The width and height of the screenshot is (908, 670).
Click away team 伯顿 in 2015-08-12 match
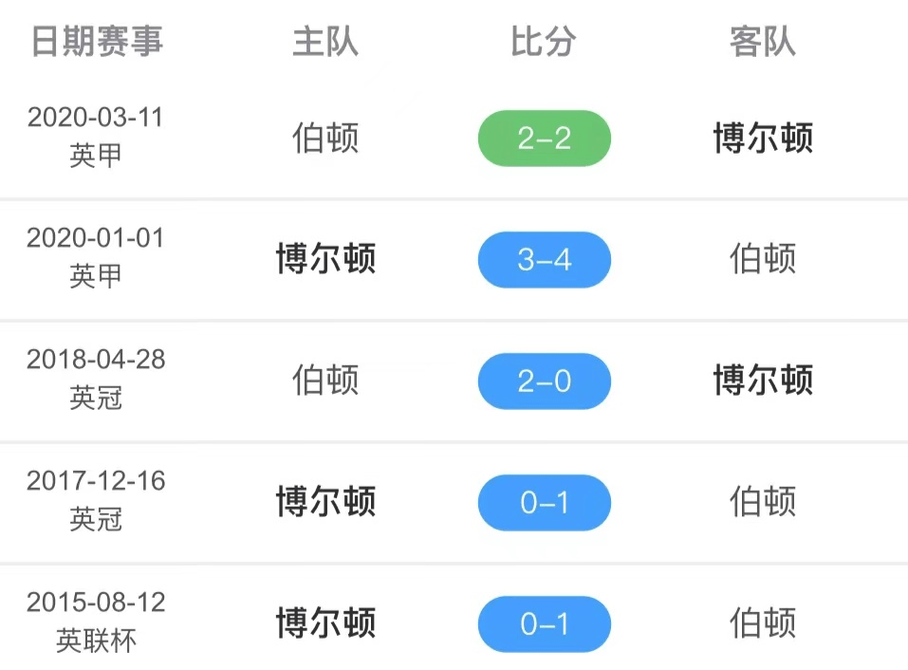tap(763, 623)
